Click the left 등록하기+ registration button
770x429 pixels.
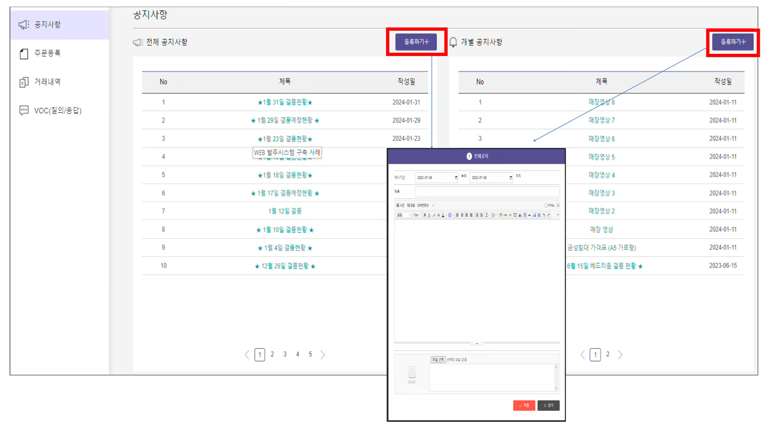(415, 41)
